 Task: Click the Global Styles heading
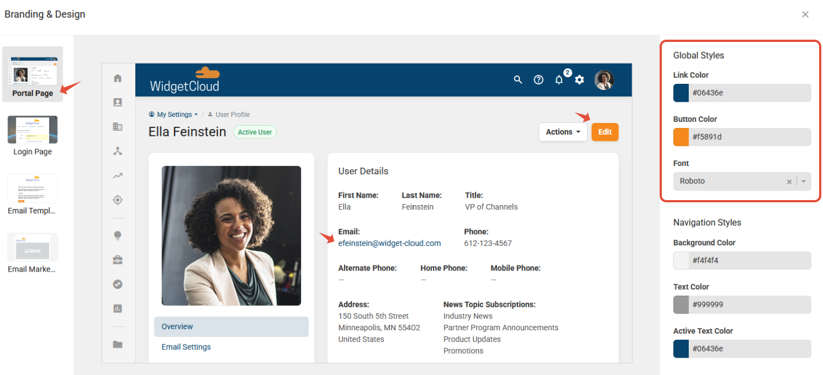[x=699, y=55]
